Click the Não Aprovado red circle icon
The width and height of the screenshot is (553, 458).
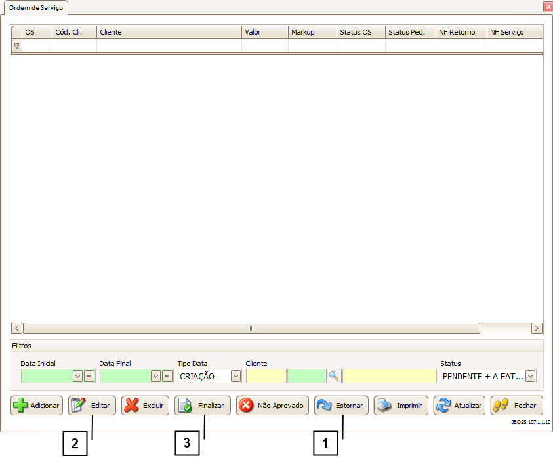247,406
